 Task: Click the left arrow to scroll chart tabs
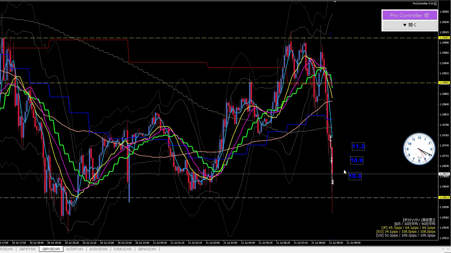pyautogui.click(x=443, y=249)
